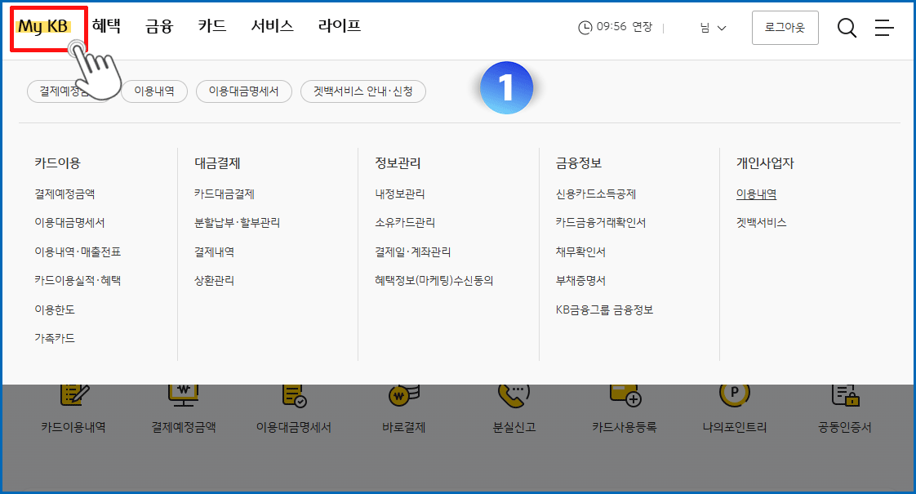Image resolution: width=916 pixels, height=494 pixels.
Task: Click the 이용대금명세서 shortcut icon
Action: (294, 395)
